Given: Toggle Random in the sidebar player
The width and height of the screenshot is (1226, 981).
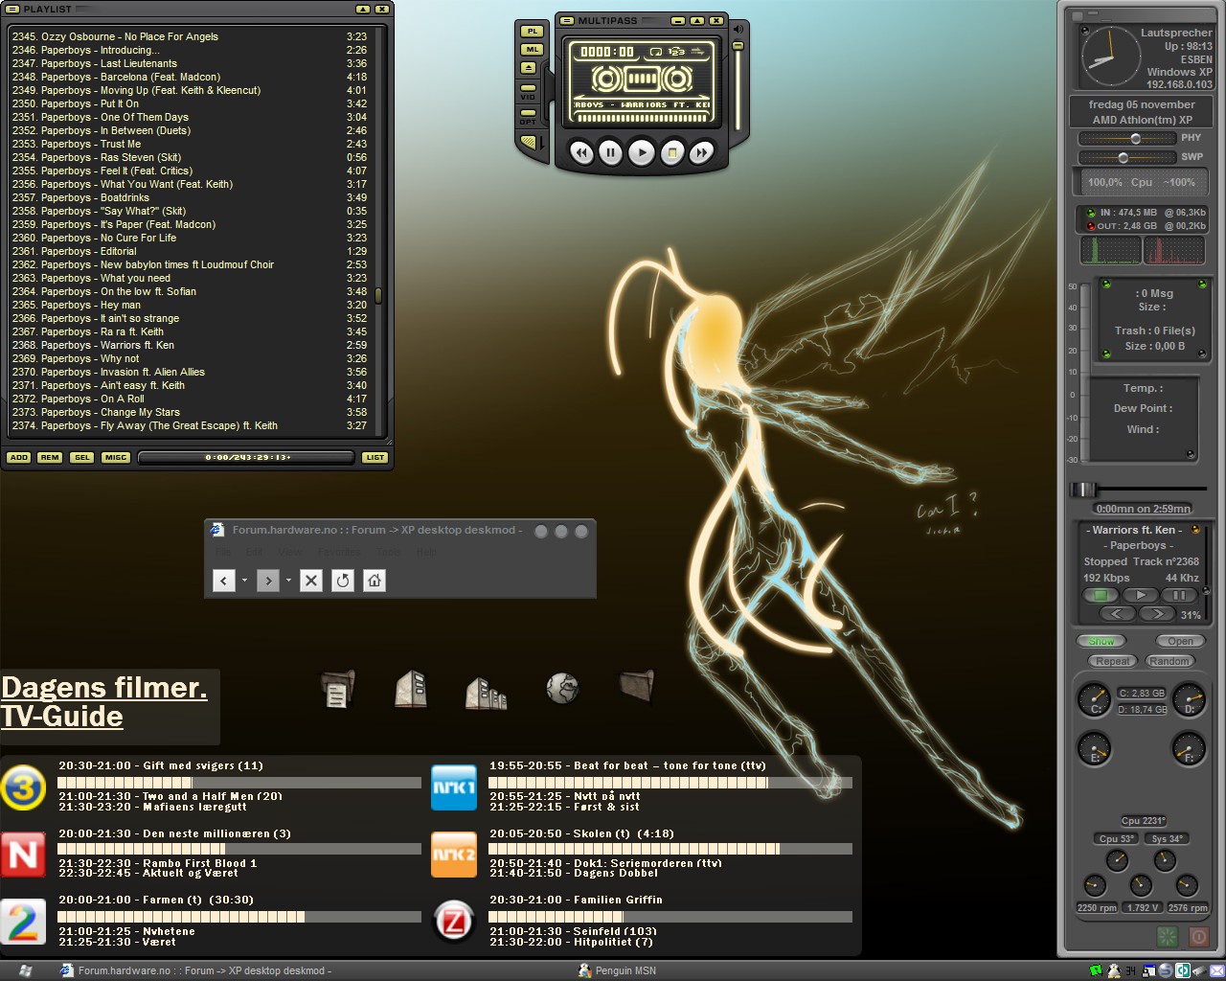Looking at the screenshot, I should coord(1169,661).
